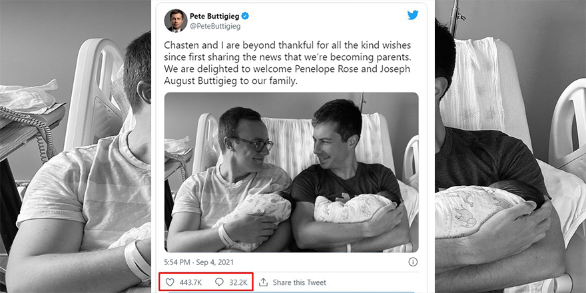Click the blue outlined button below the tweet actions

[x=292, y=291]
